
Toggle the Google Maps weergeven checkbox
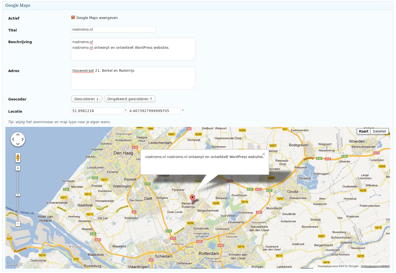[x=73, y=18]
